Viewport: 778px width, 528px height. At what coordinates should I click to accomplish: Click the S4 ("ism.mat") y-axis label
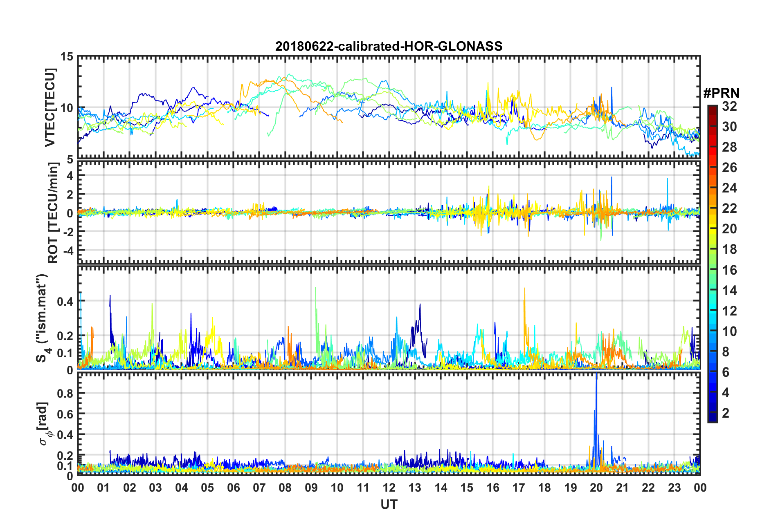(x=43, y=318)
